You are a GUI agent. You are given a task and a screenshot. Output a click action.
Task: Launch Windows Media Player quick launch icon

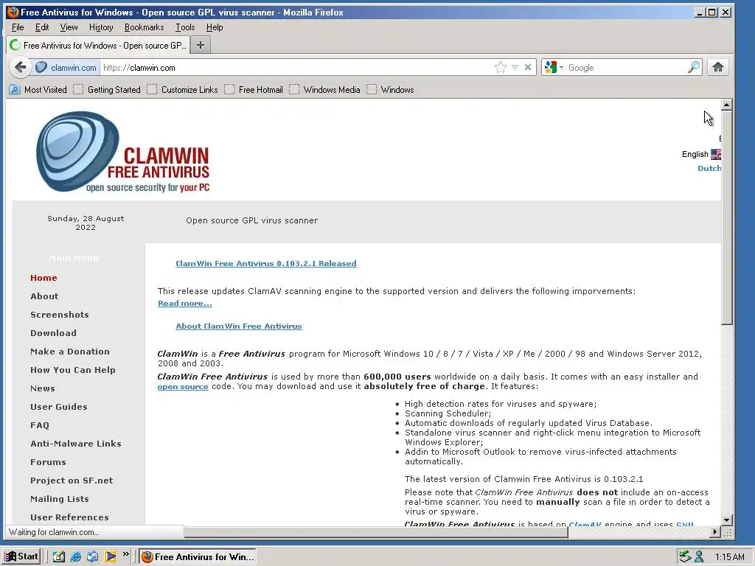click(110, 556)
